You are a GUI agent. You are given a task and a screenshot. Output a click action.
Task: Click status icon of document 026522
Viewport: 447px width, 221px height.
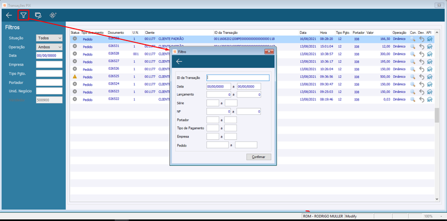coord(74,99)
